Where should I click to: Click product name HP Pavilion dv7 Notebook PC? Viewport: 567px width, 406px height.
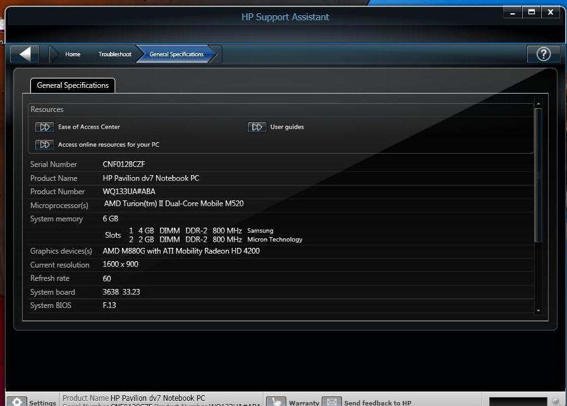pos(151,178)
